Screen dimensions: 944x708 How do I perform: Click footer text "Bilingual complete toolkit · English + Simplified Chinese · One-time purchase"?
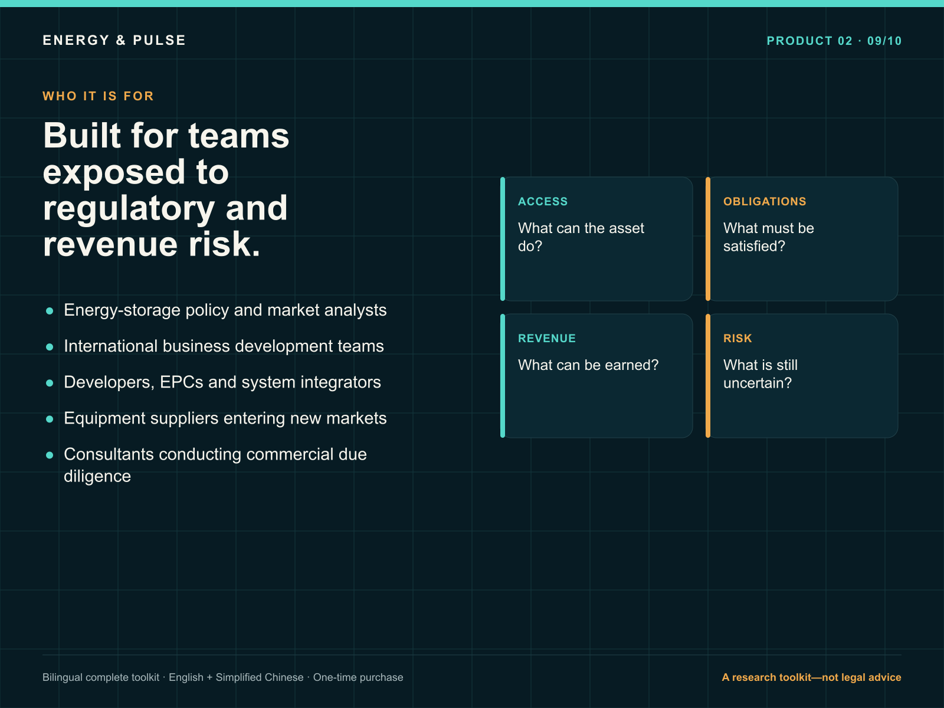pos(223,677)
